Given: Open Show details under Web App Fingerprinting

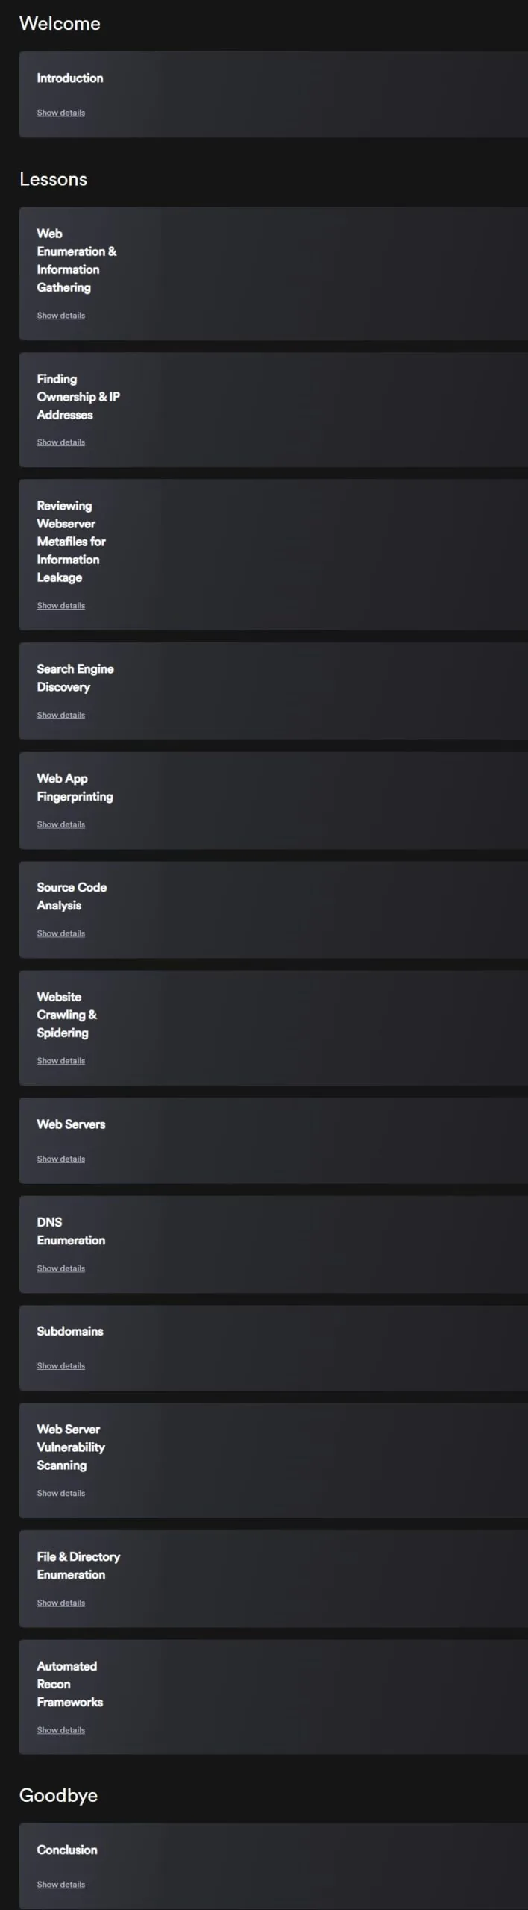Looking at the screenshot, I should tap(61, 825).
